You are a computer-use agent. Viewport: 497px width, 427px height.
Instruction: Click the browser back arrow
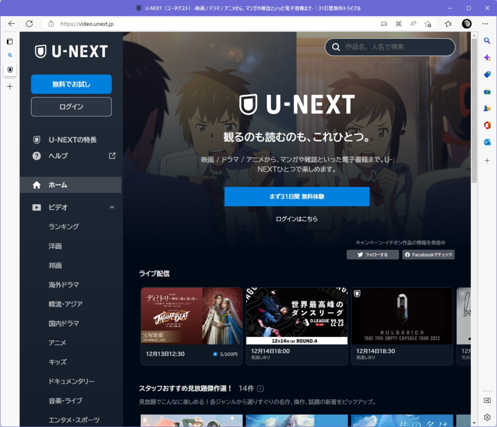coord(12,24)
